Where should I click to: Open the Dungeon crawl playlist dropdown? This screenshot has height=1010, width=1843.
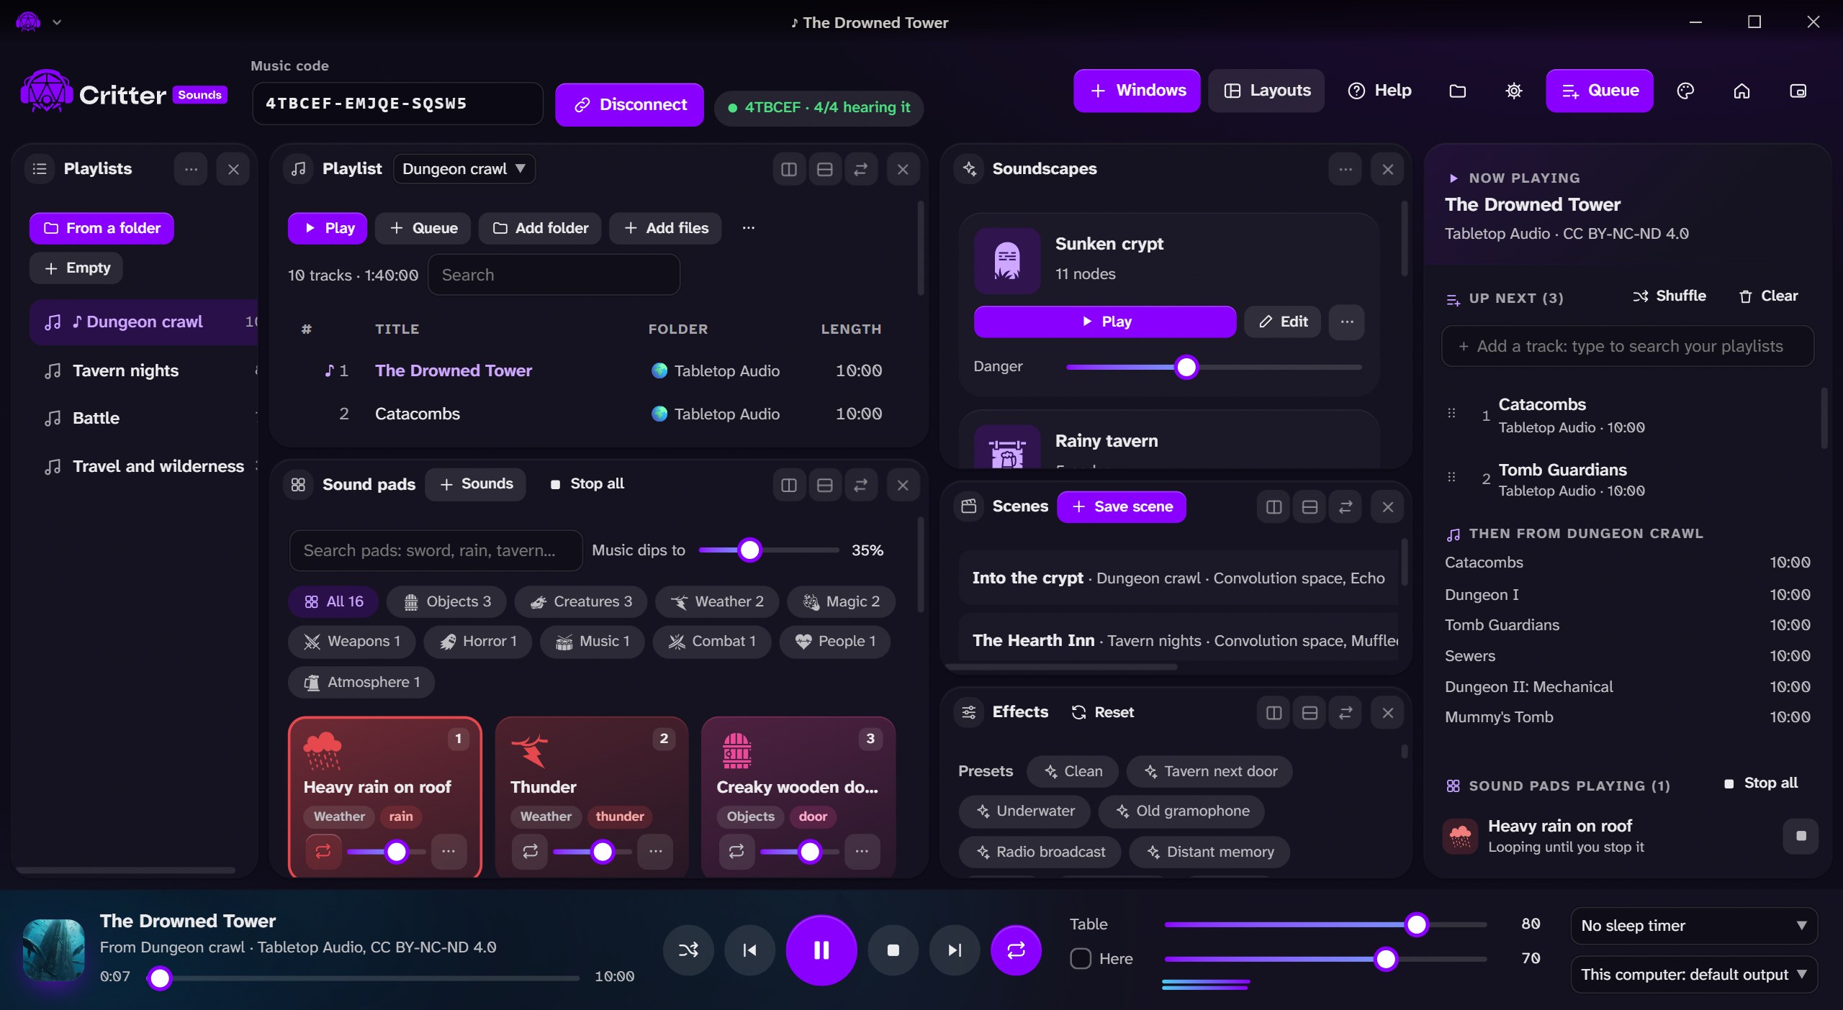[x=464, y=169]
